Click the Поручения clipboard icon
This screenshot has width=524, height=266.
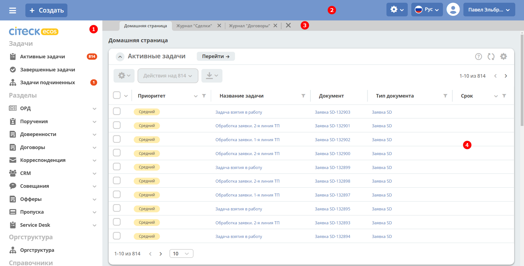tap(13, 121)
